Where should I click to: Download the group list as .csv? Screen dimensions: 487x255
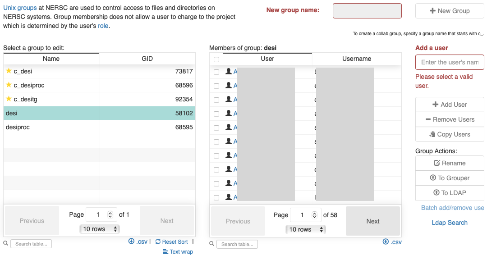click(138, 241)
